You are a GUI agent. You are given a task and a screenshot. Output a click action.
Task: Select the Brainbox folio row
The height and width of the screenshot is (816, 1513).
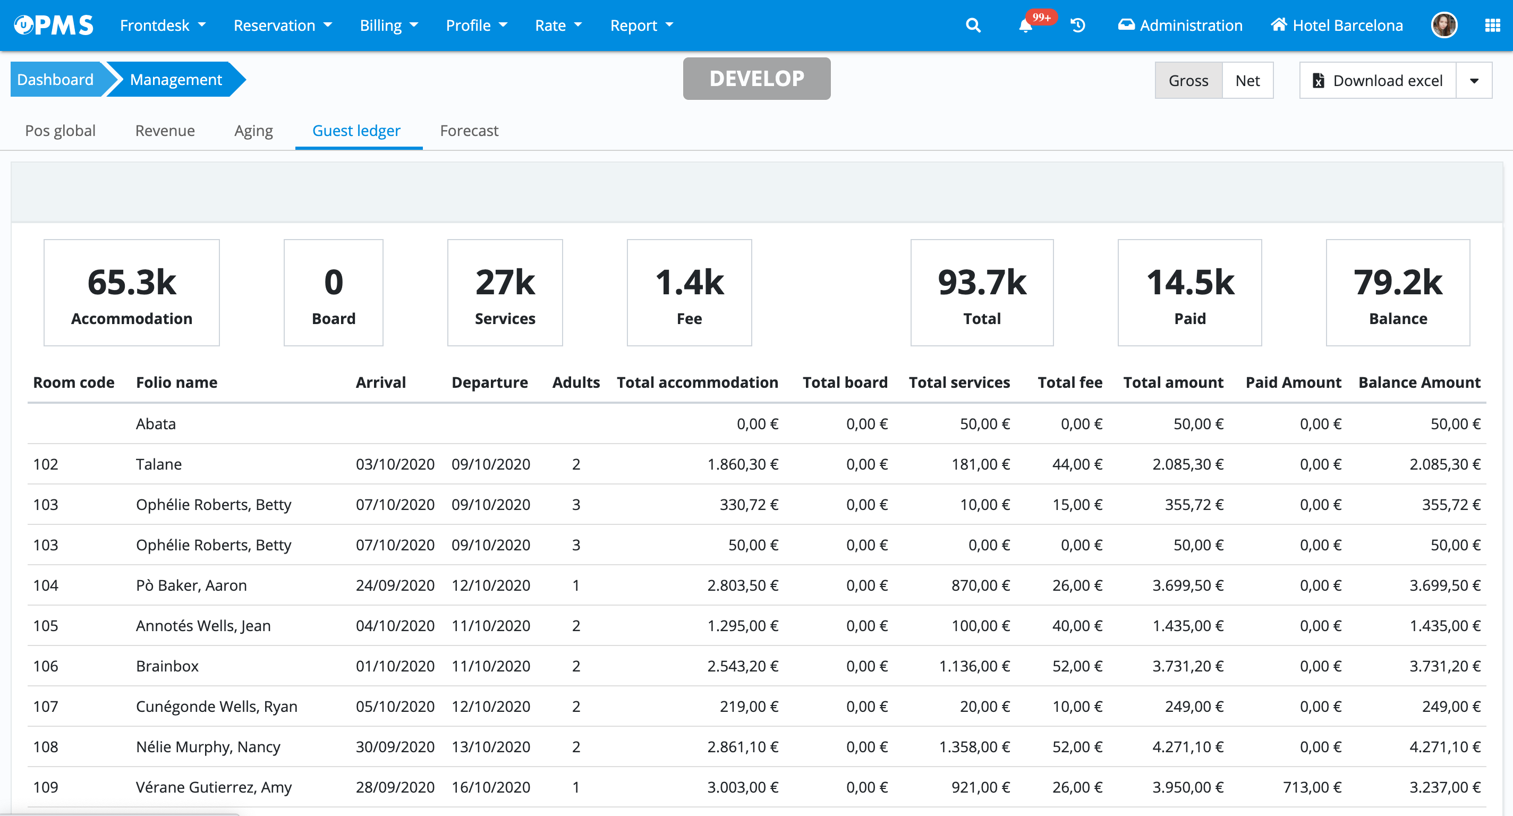coord(167,666)
